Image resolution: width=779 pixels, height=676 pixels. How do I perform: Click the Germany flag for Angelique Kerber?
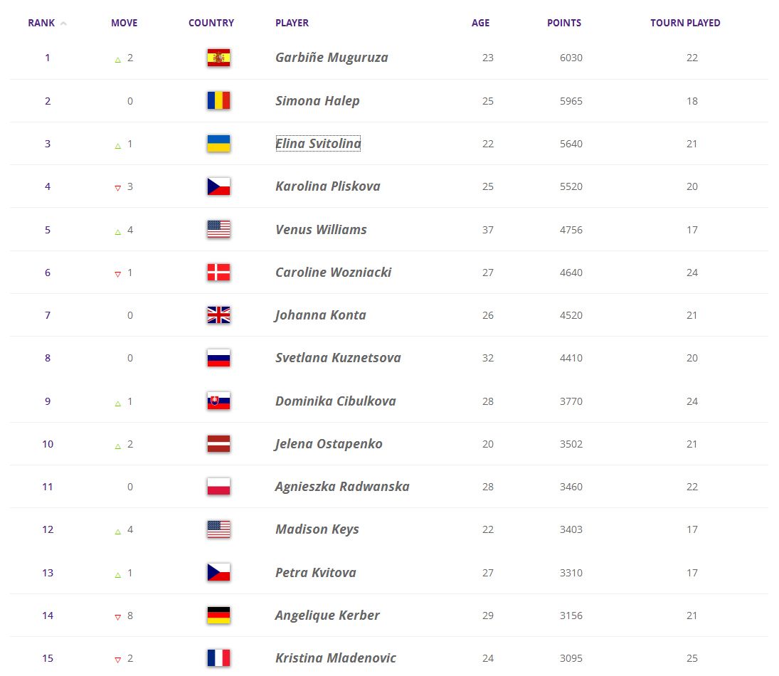tap(218, 616)
